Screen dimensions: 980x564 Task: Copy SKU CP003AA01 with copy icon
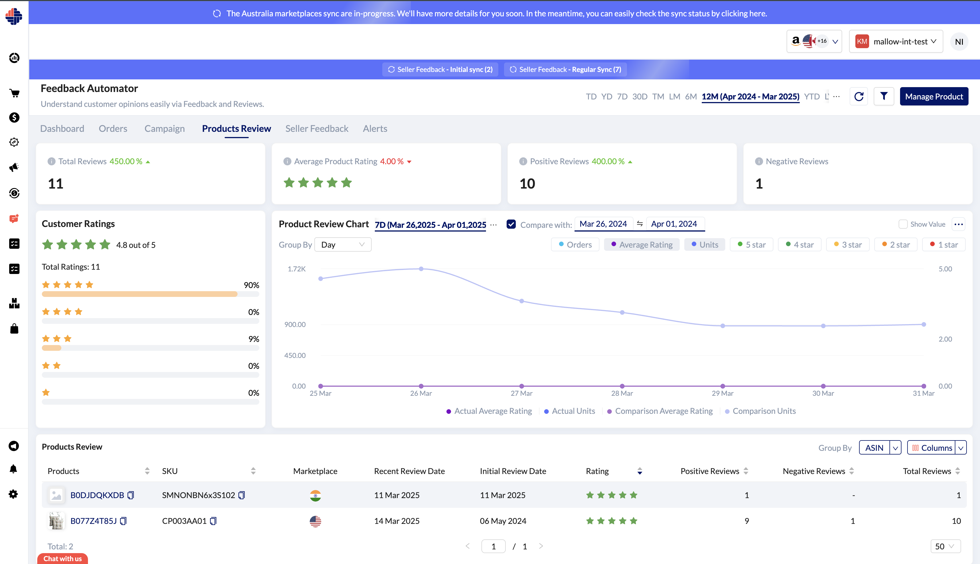point(213,521)
